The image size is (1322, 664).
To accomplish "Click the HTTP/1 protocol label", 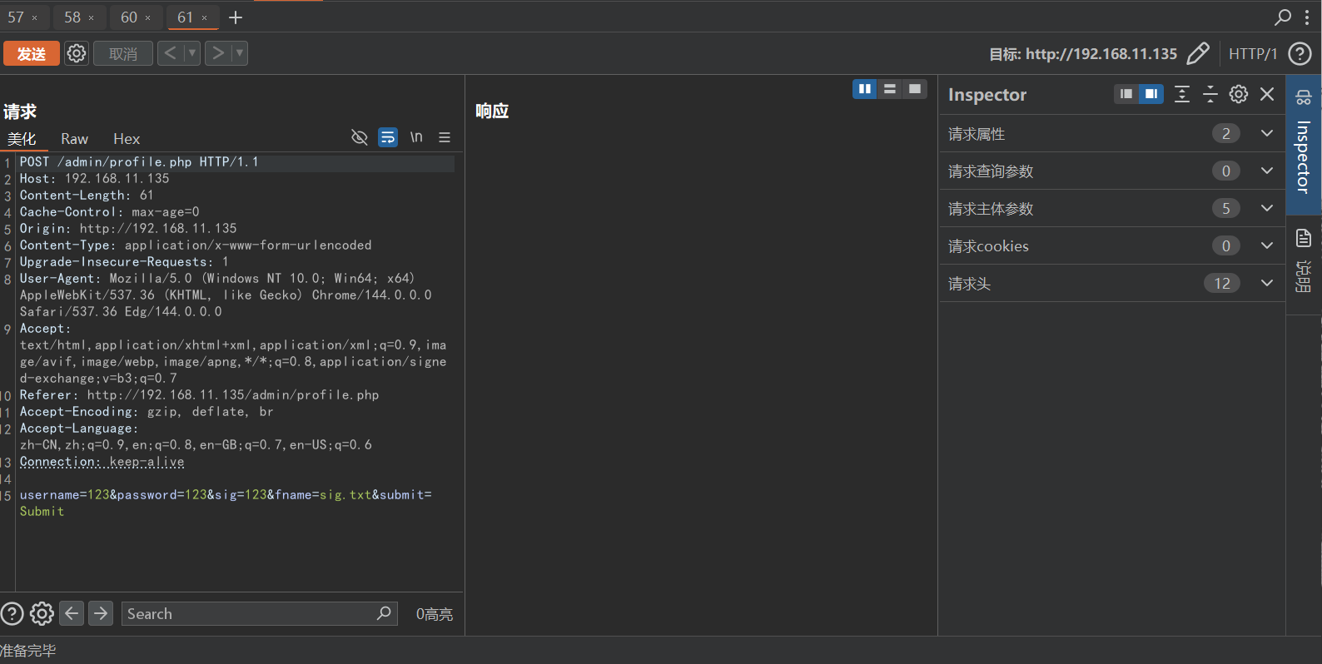I will point(1253,54).
